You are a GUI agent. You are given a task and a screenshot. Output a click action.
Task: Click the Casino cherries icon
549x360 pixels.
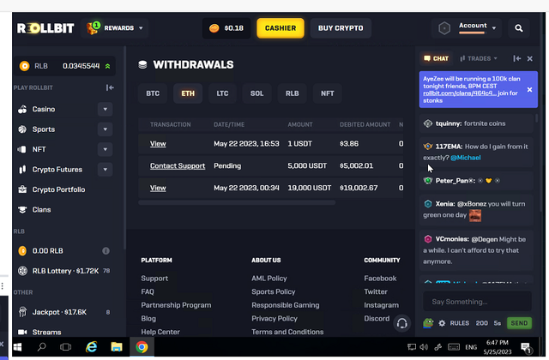point(22,109)
